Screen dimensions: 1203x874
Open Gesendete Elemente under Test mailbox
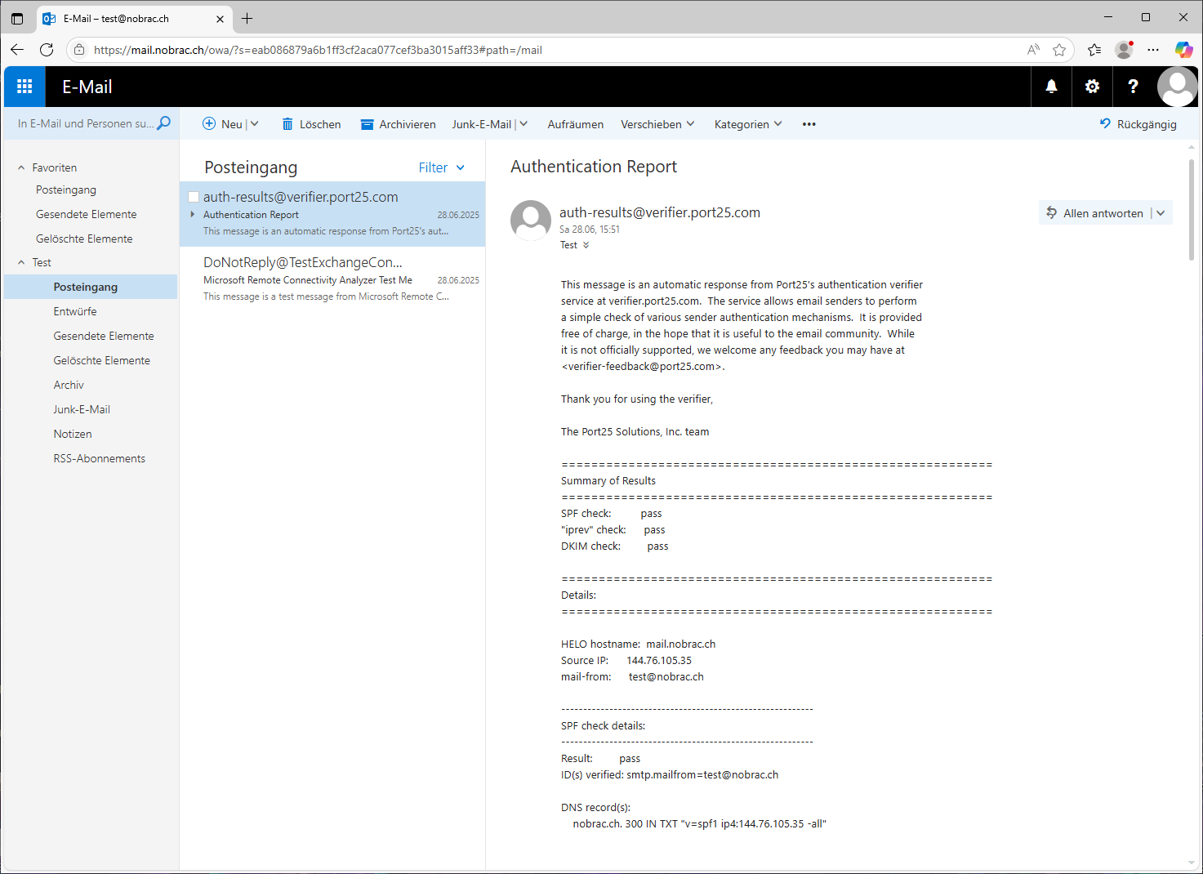(104, 336)
